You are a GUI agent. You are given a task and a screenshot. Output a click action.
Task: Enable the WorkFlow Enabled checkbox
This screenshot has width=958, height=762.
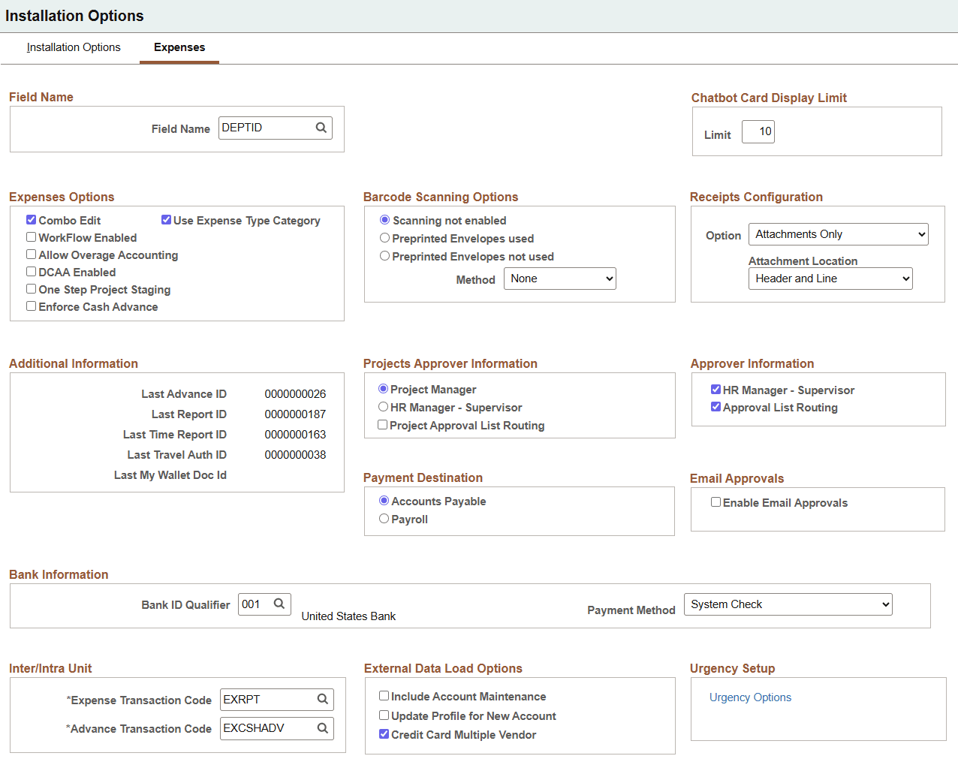[x=31, y=237]
